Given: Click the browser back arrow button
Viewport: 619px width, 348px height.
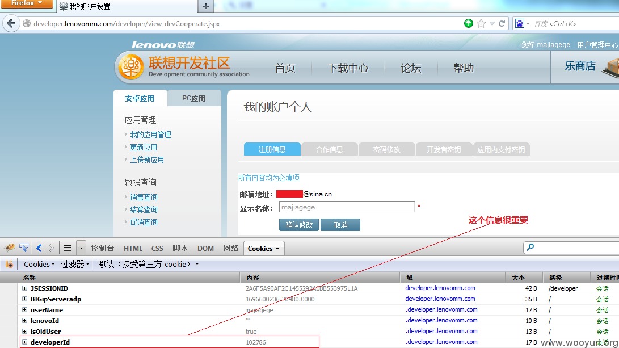Looking at the screenshot, I should coord(11,23).
